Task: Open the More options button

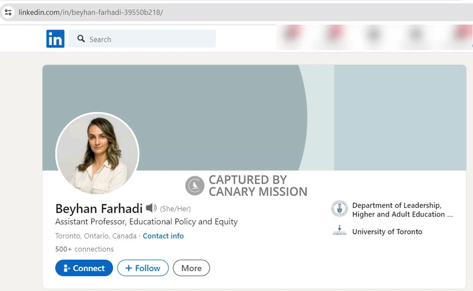Action: coord(191,268)
